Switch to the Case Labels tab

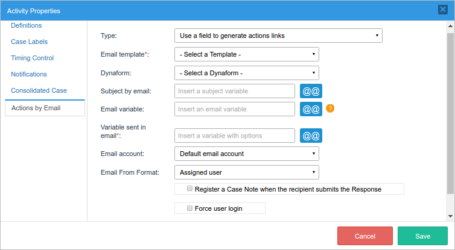point(29,42)
